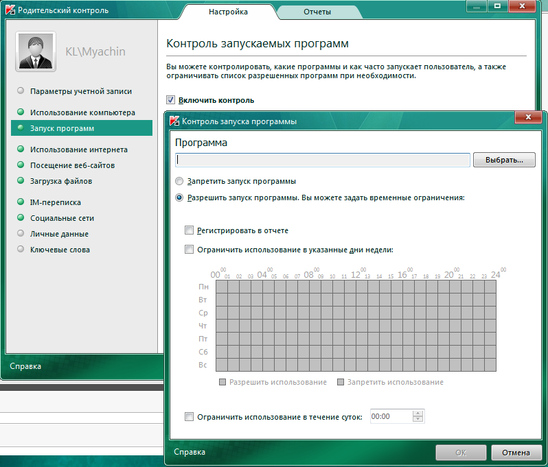Maximize the Родительский контроль window
The height and width of the screenshot is (467, 548).
tap(497, 6)
